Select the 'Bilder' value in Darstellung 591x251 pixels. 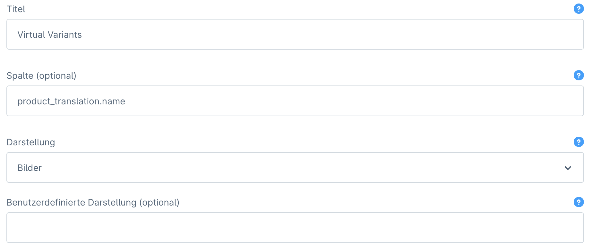(30, 168)
